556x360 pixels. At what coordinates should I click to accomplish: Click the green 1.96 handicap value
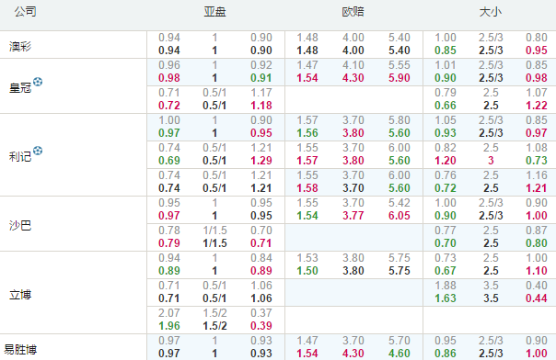point(169,326)
